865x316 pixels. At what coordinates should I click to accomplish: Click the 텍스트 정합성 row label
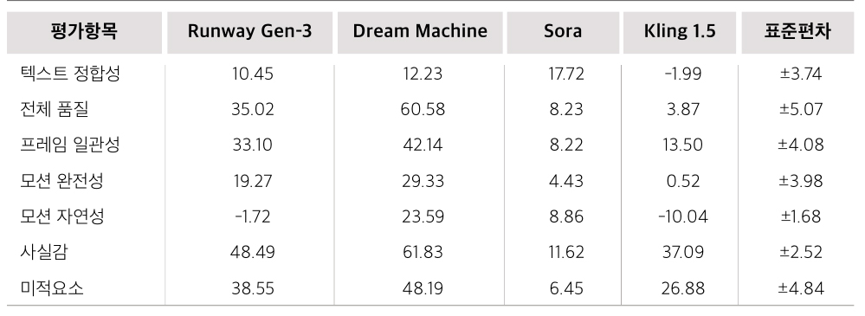(x=70, y=74)
